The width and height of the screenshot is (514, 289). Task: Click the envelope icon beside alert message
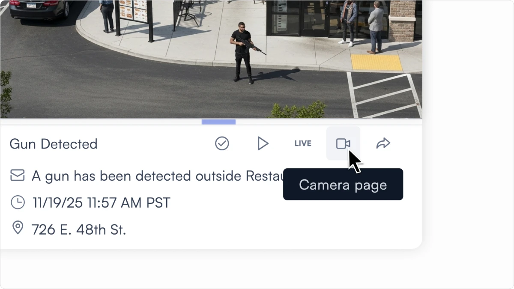[18, 176]
